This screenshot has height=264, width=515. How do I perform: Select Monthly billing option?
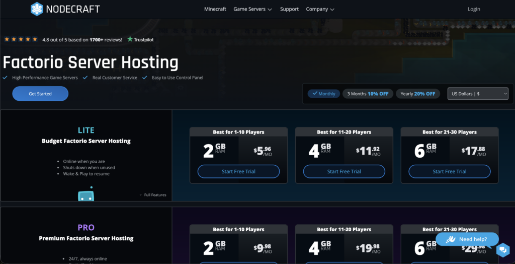tap(324, 94)
